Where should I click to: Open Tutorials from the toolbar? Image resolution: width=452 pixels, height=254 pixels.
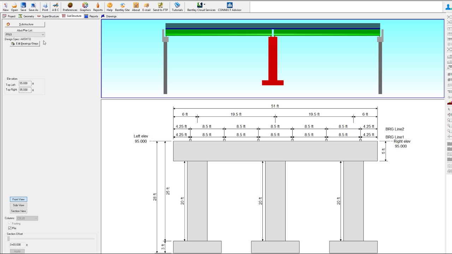tap(177, 7)
